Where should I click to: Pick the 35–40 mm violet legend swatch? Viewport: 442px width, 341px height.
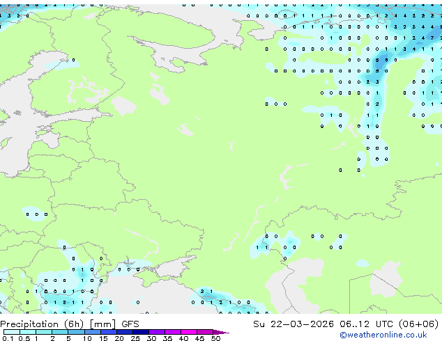173,332
